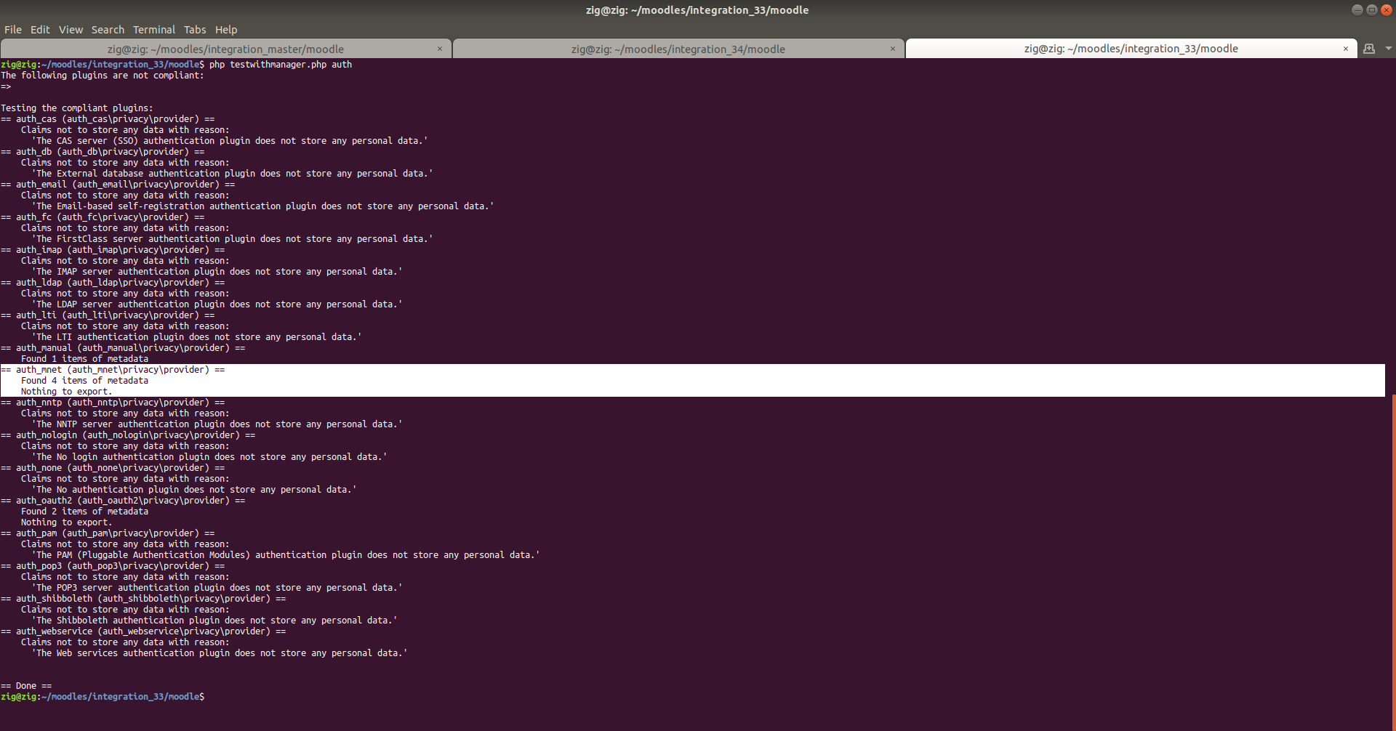The image size is (1396, 731).
Task: Click the LDAP server reason text
Action: coord(217,304)
